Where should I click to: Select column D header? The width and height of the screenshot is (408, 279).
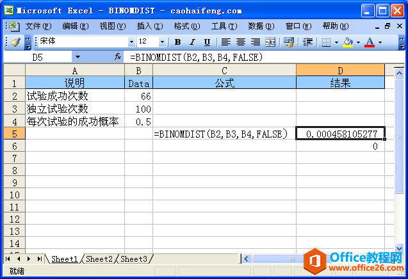pos(340,70)
